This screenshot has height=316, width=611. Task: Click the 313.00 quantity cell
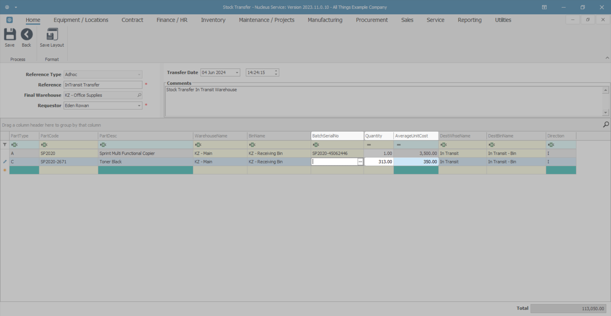point(379,162)
